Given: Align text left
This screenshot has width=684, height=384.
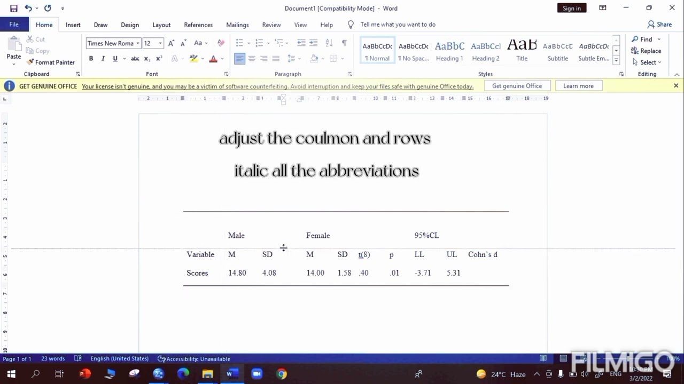Looking at the screenshot, I should point(239,58).
